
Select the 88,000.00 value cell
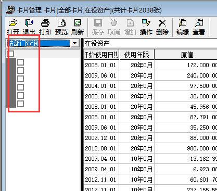coord(186,138)
